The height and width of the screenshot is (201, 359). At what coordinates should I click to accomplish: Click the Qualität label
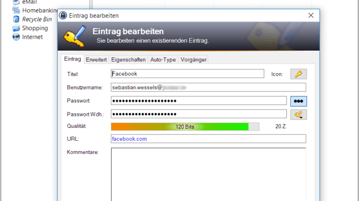coord(76,126)
